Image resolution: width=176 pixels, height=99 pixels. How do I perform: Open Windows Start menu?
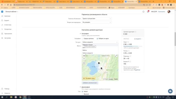pyautogui.click(x=2, y=97)
